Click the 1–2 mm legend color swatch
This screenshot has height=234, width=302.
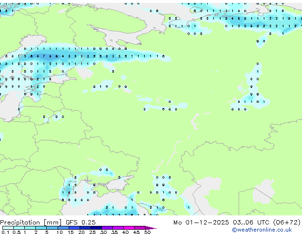[x=30, y=228]
